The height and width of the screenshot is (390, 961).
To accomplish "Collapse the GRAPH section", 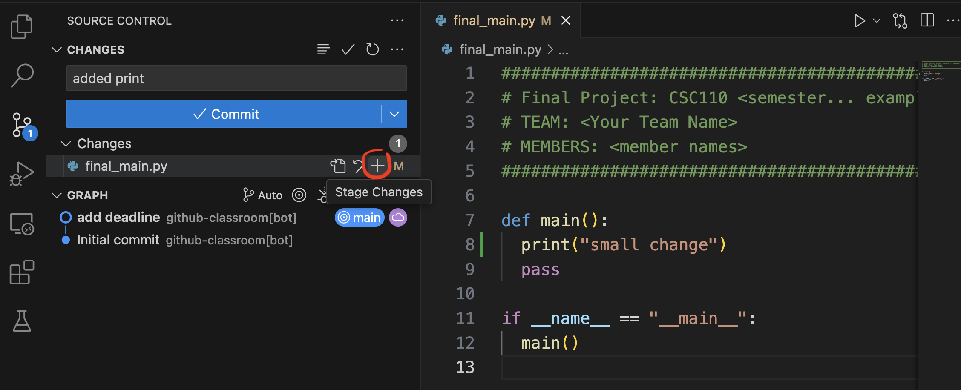I will (x=57, y=195).
